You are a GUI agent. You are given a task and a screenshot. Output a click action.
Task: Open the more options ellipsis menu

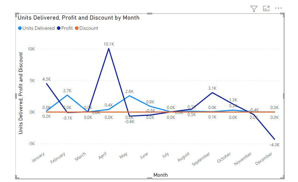click(x=278, y=8)
